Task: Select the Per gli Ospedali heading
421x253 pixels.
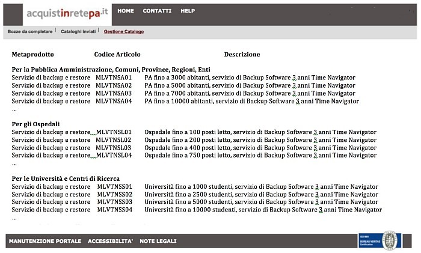Action: [x=35, y=124]
